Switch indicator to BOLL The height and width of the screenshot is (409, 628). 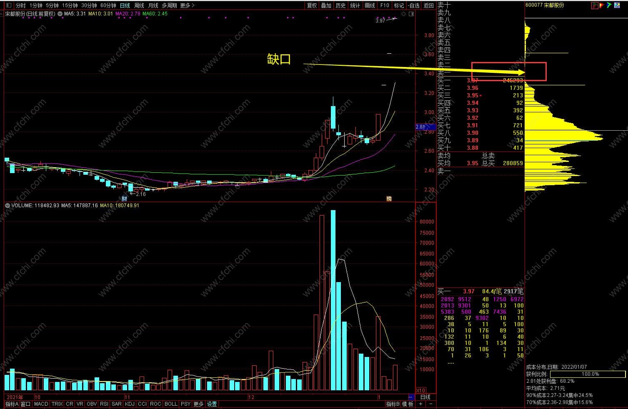(x=171, y=404)
